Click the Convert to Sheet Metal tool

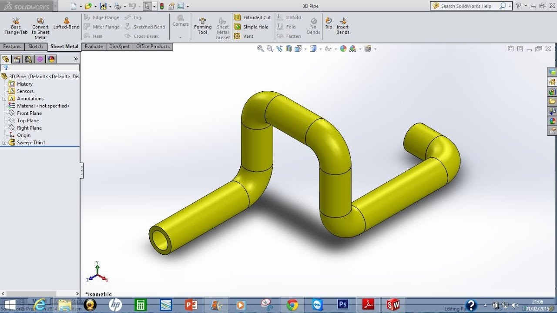point(40,29)
